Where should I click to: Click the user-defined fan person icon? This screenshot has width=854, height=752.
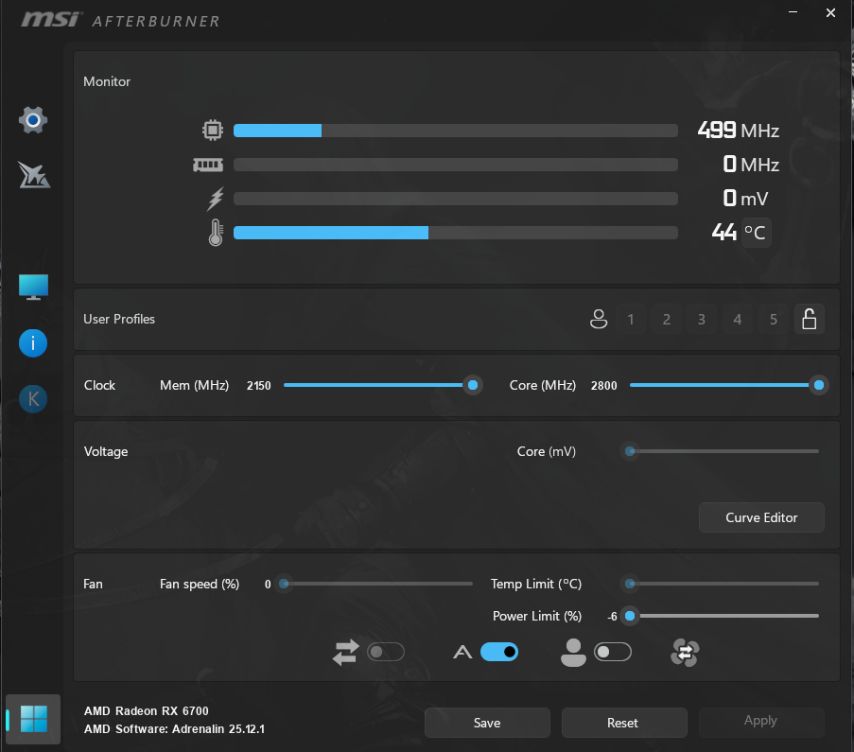pos(573,653)
